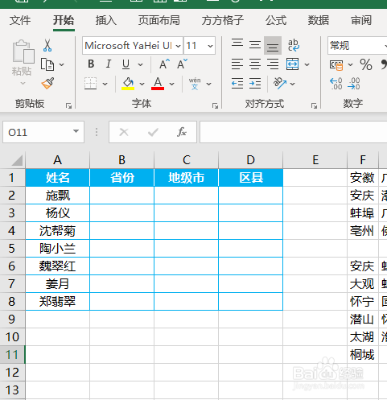Select cell containing 陶小兰

(58, 249)
